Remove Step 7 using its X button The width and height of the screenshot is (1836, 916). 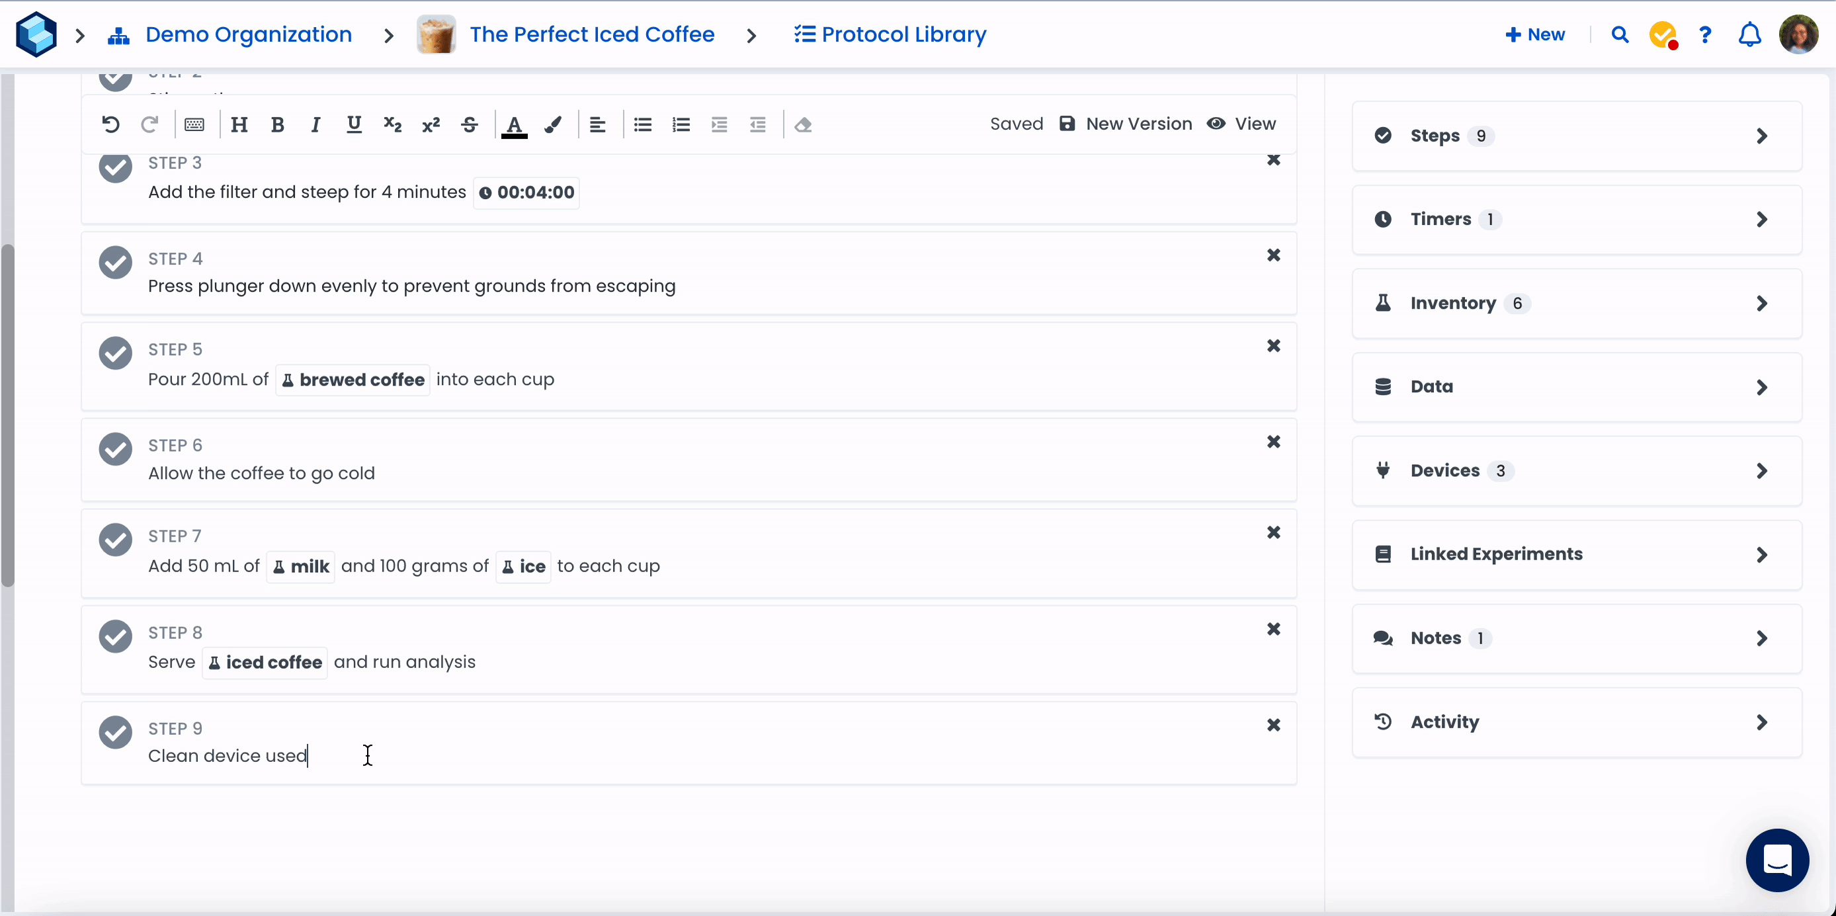[1274, 532]
